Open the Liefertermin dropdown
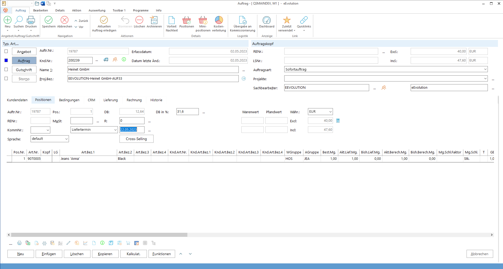Image resolution: width=503 pixels, height=269 pixels. tap(116, 130)
